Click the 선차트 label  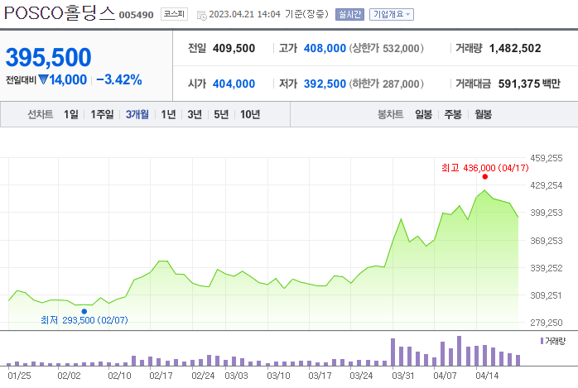(41, 114)
